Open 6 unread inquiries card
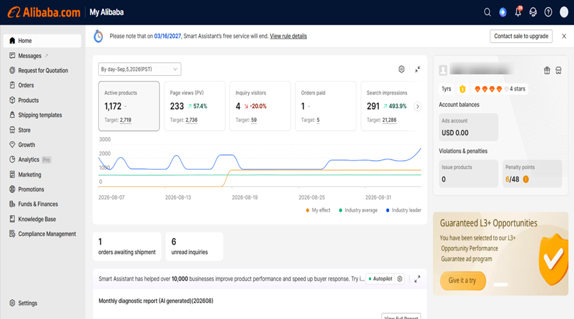Screen dimensions: 574x319 195,246
